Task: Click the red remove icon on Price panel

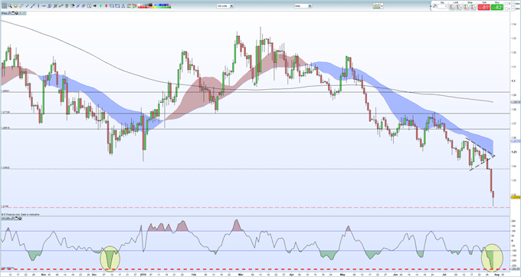Action: click(20, 13)
